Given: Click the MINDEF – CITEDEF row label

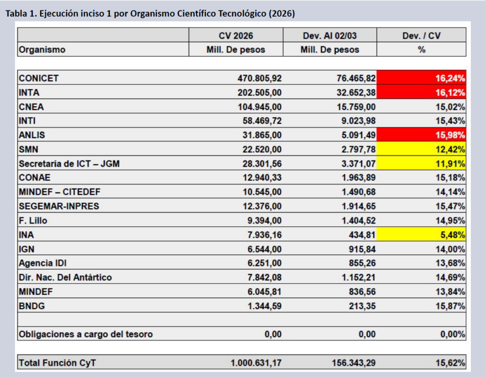Looking at the screenshot, I should 60,192.
